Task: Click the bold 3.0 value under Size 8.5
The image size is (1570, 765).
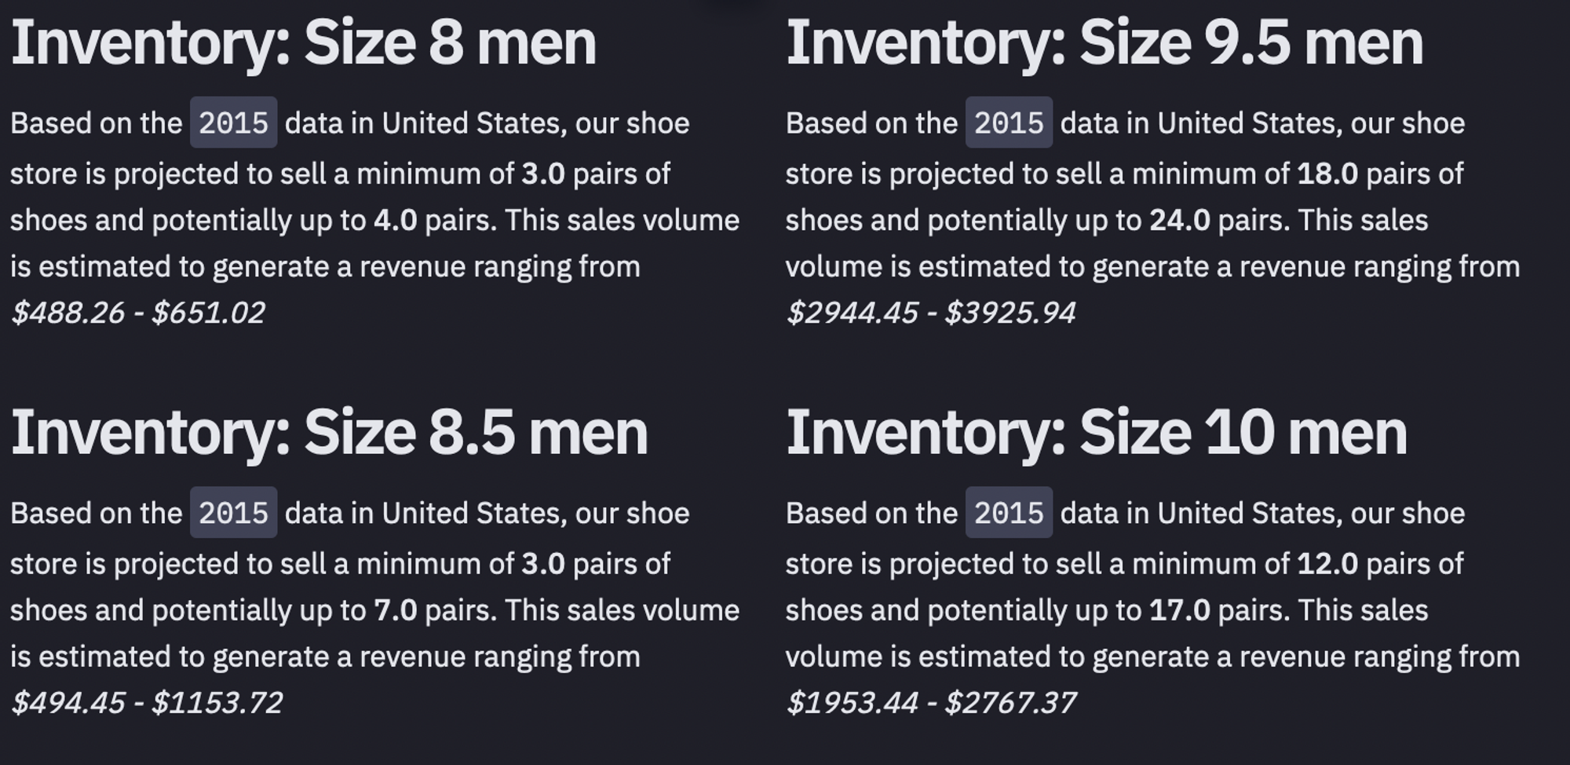Action: coord(543,564)
